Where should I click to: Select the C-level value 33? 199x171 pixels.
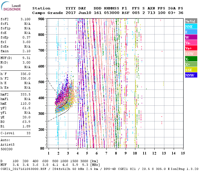28,133
